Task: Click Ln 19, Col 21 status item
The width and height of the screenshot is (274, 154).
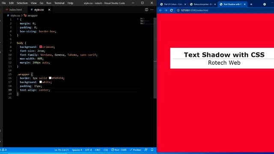Action: click(61, 150)
